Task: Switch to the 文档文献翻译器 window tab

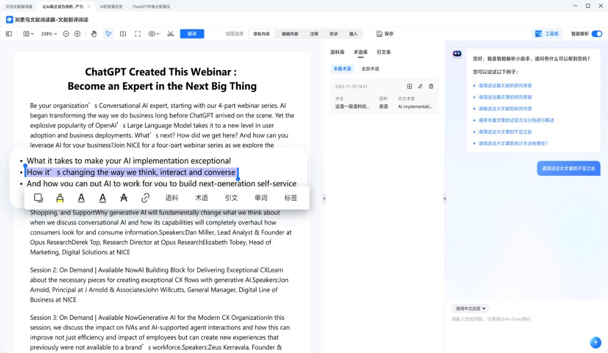Action: pos(19,6)
